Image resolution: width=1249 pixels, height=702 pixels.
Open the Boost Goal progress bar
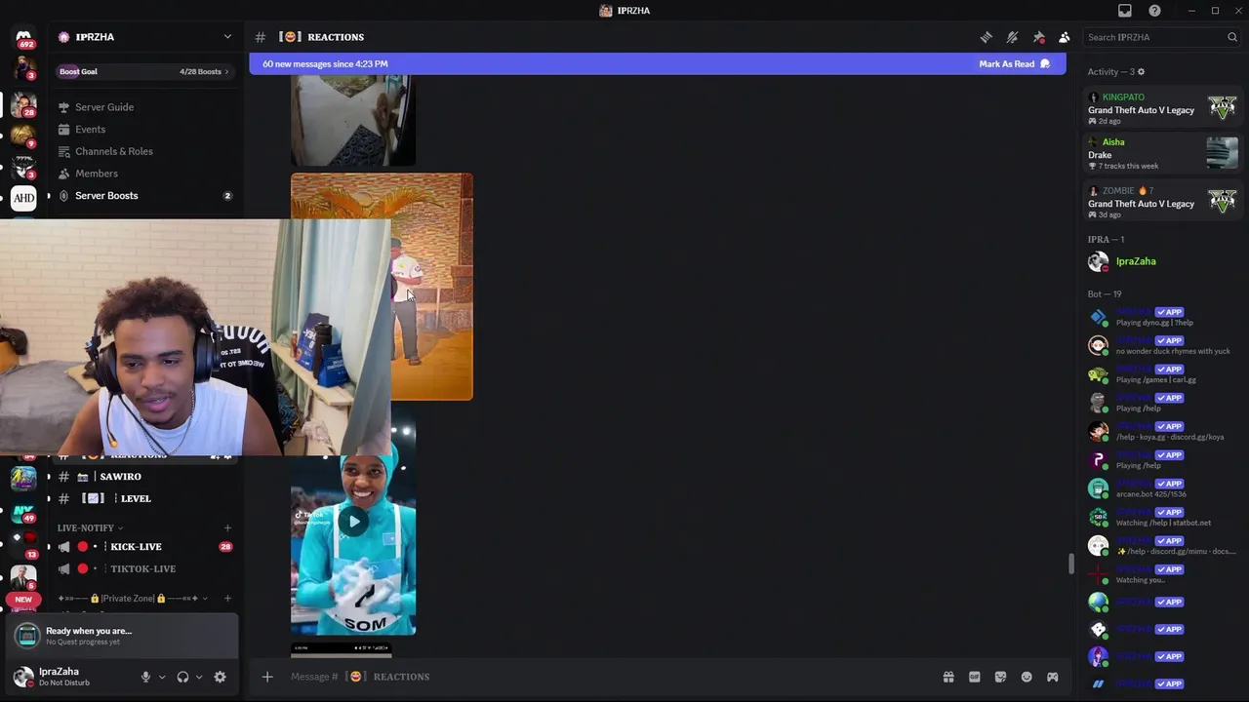[143, 71]
